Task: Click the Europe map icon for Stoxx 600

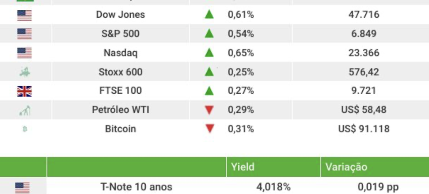Action: point(25,72)
